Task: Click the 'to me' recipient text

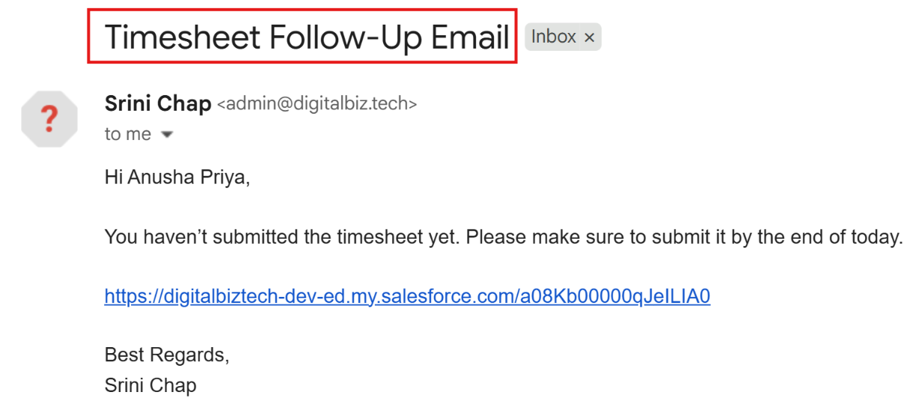Action: click(x=128, y=135)
